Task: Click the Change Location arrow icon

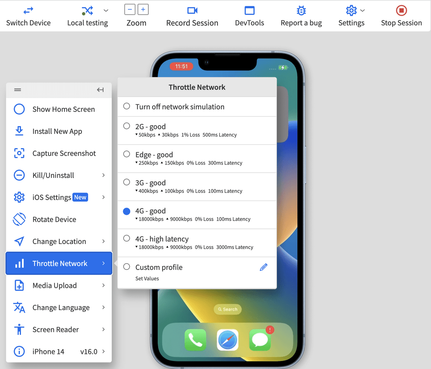Action: (x=19, y=241)
